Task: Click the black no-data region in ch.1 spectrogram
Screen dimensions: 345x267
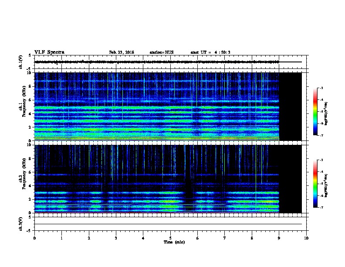Action: (x=291, y=106)
